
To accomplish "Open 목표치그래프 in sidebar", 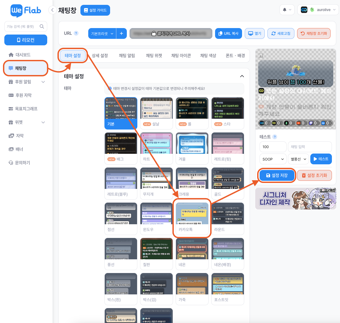I will 26,109.
